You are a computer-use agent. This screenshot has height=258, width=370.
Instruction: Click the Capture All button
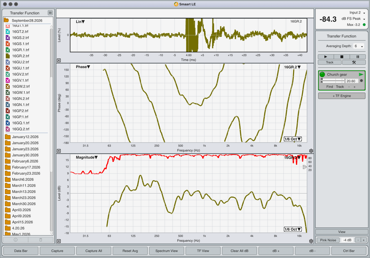tap(94, 251)
